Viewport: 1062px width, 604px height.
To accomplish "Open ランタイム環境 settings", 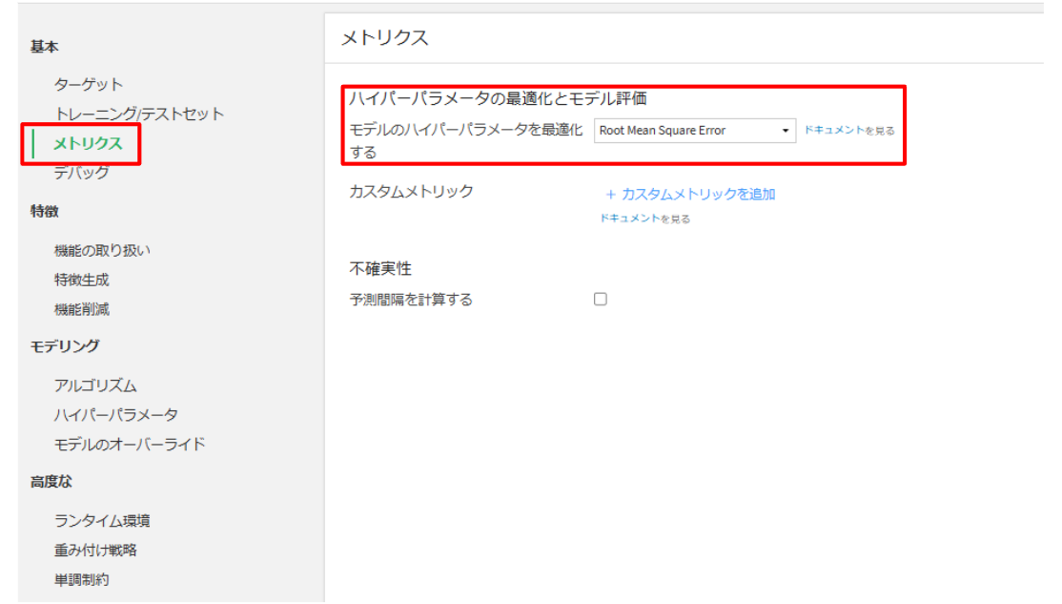I will coord(102,521).
